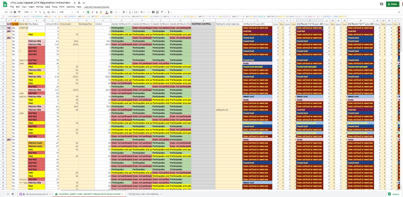Open the Edit menu
Image resolution: width=403 pixels, height=197 pixels.
click(18, 7)
